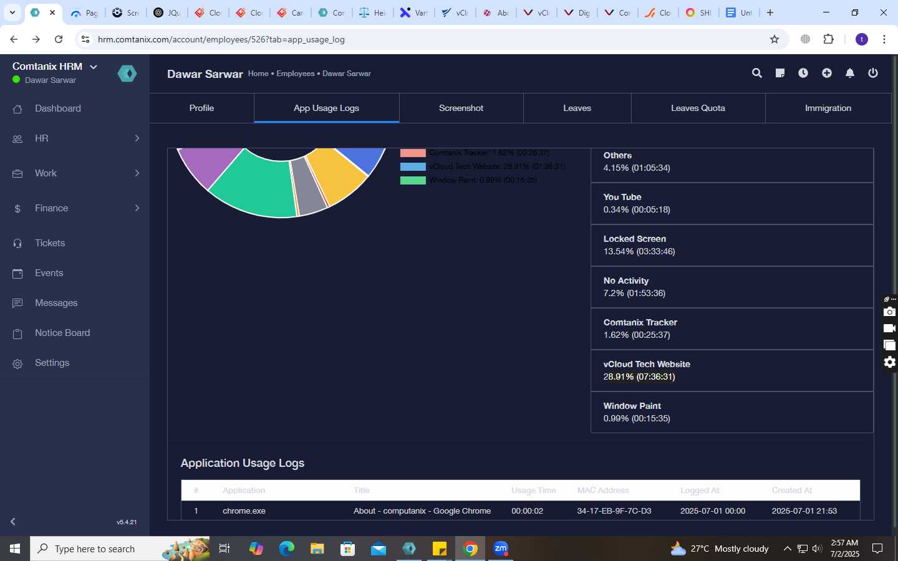Open Chrome three-dot menu
The image size is (898, 561).
coord(884,39)
